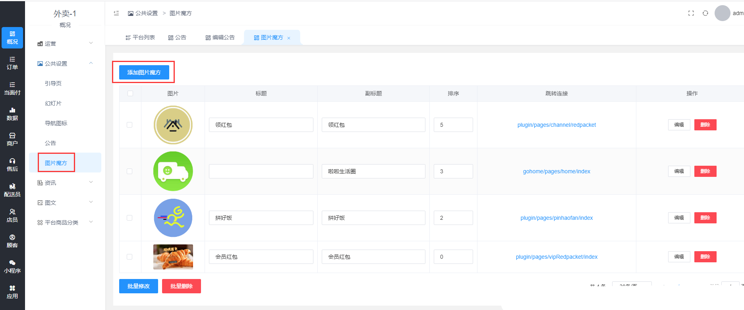This screenshot has height=310, width=744.
Task: Toggle fullscreen mode icon in header
Action: click(691, 13)
